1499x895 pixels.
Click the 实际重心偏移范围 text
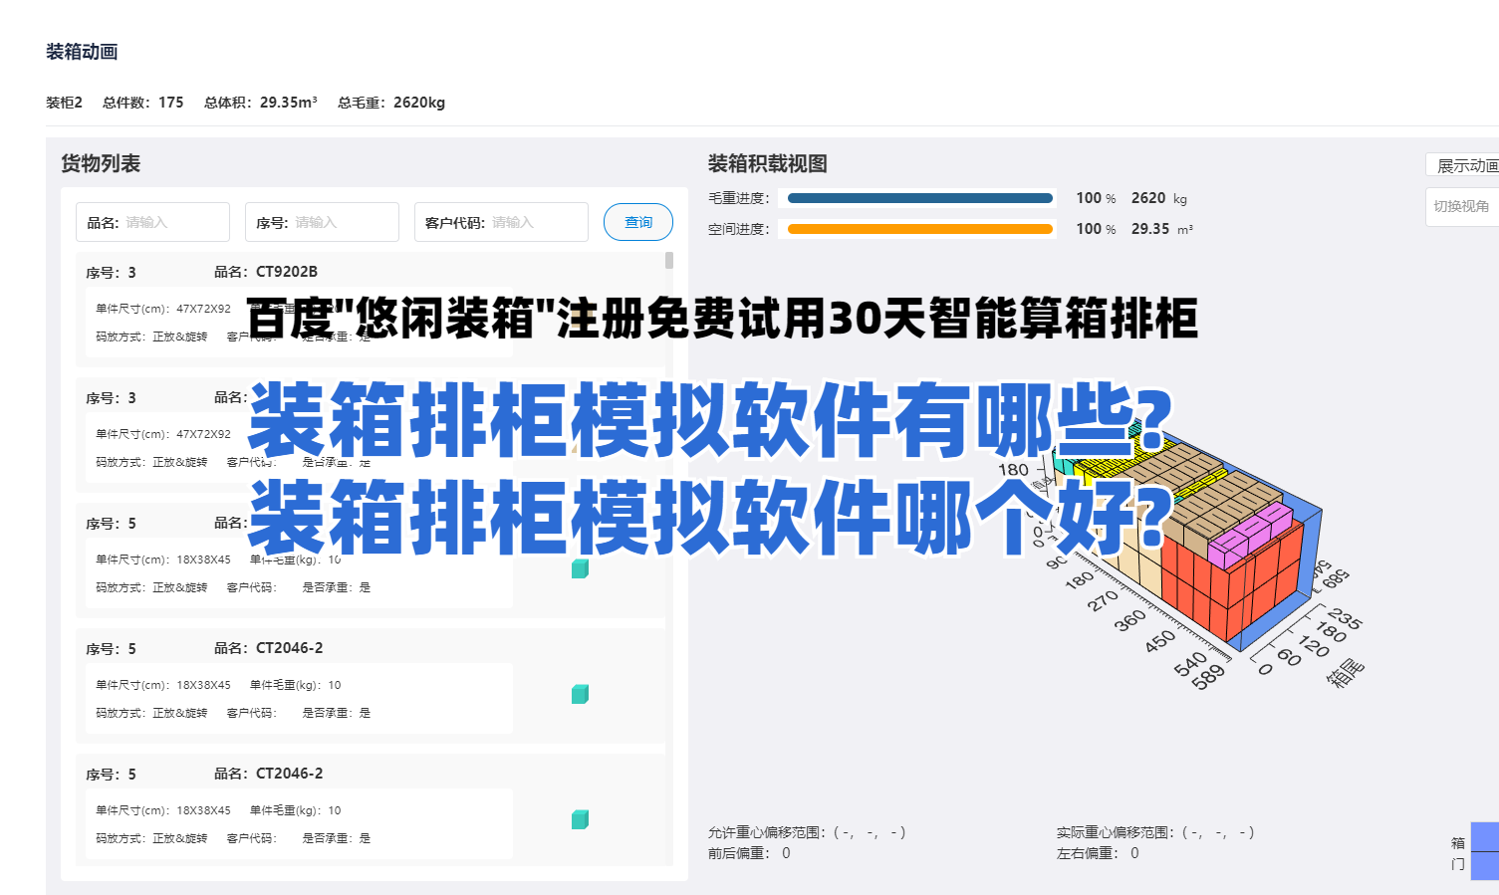point(1155,832)
